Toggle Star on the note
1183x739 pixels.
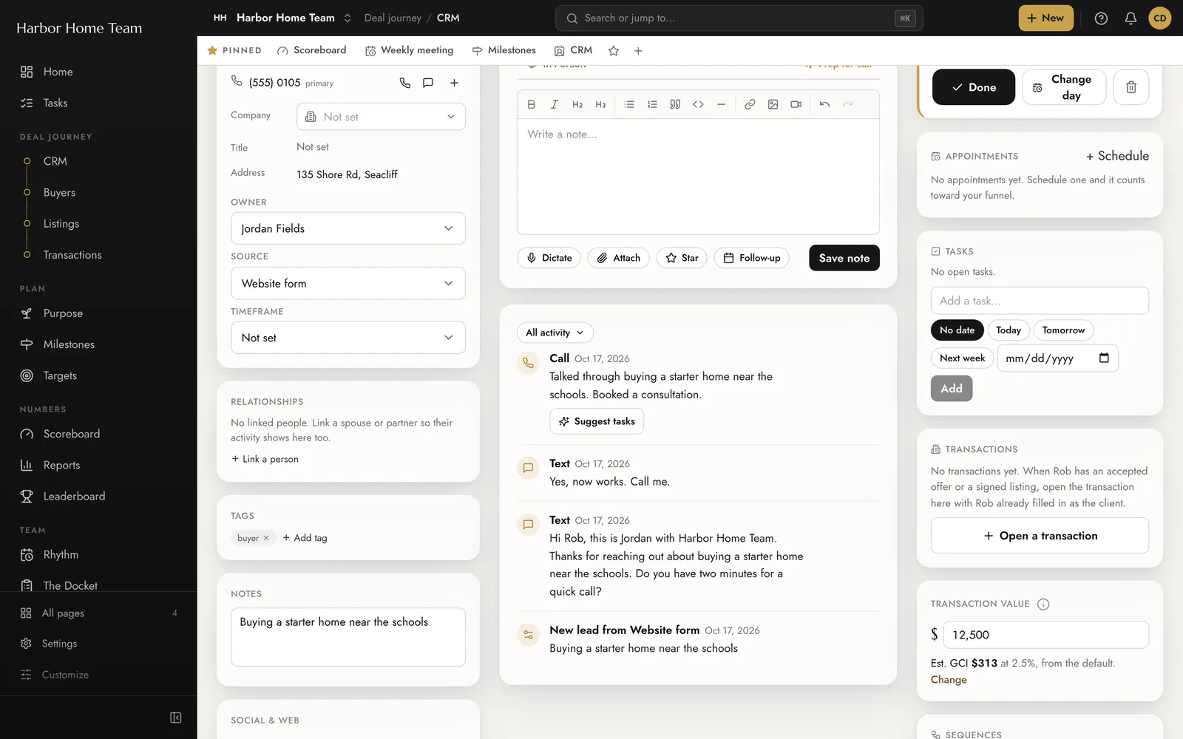point(682,258)
